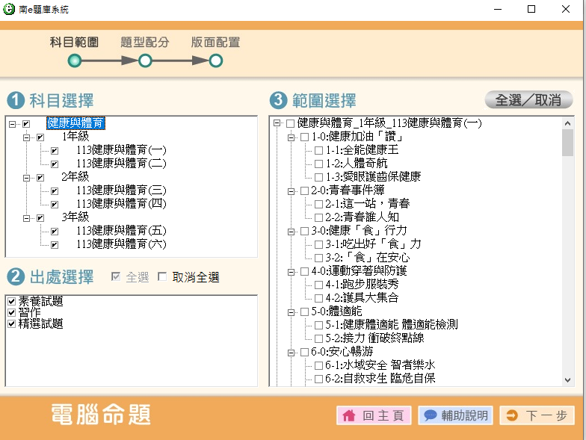Uncheck the 素養試題 checkbox

point(11,301)
